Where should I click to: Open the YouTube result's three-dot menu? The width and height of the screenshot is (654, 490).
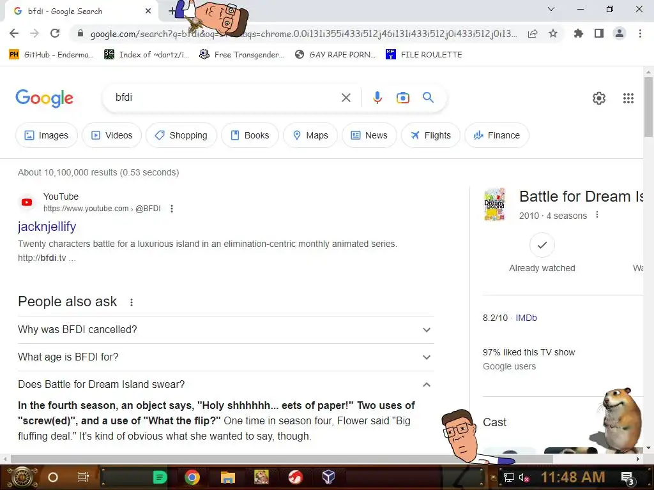pos(171,209)
